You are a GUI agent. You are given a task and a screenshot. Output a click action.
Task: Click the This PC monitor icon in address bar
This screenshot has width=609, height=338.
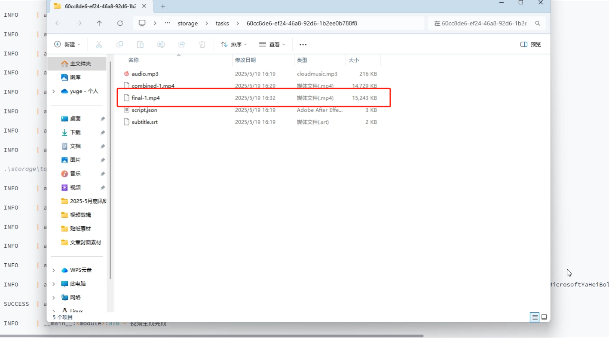click(142, 23)
